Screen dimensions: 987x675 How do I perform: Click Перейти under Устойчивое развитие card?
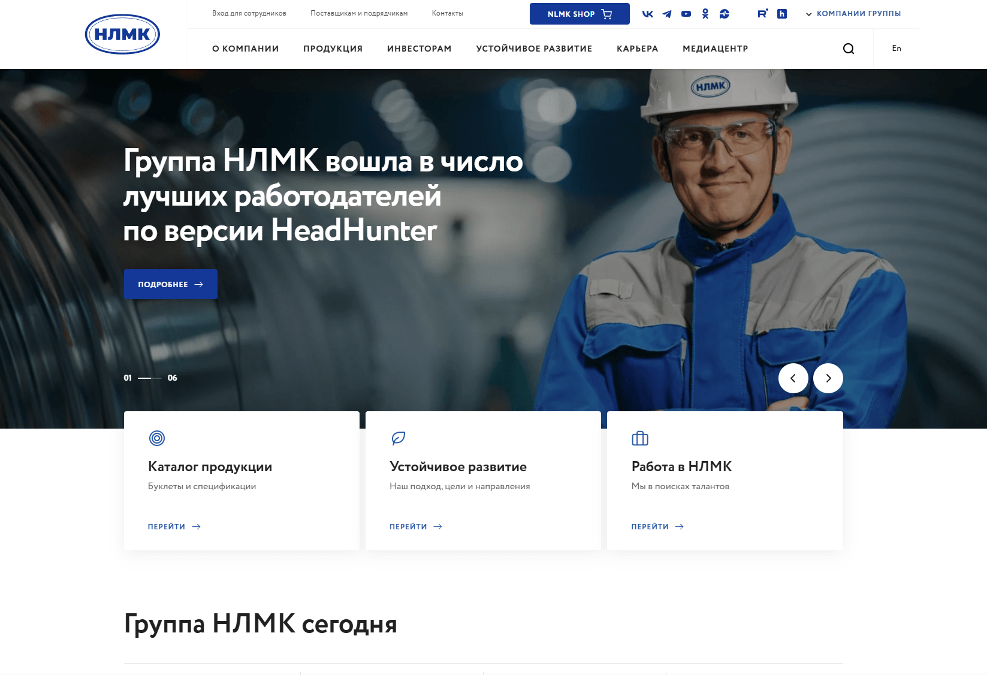(416, 526)
